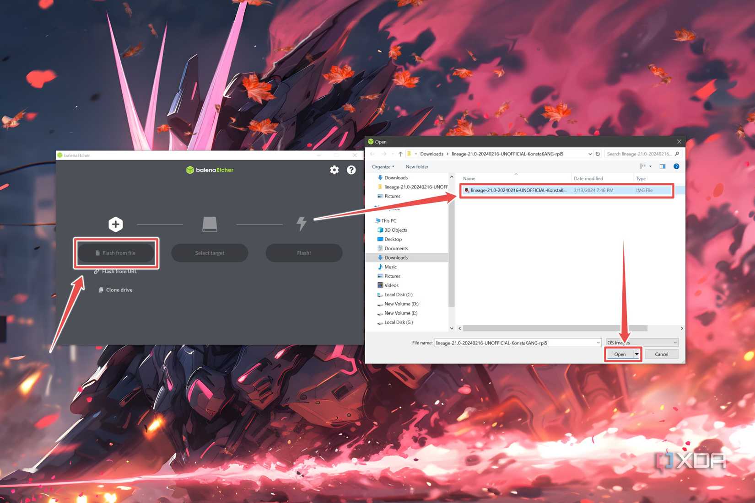Select Desktop in navigation pane

[389, 239]
